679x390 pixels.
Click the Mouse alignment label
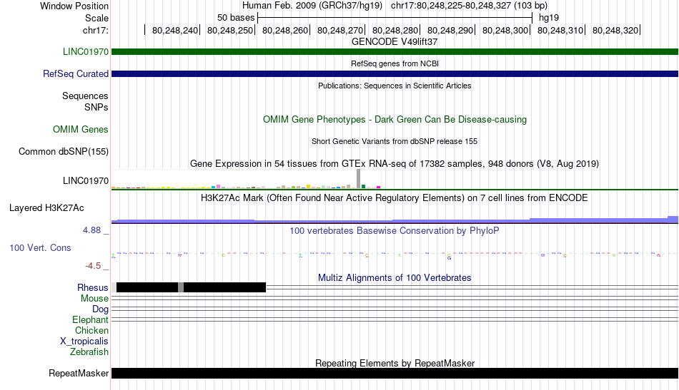[94, 299]
